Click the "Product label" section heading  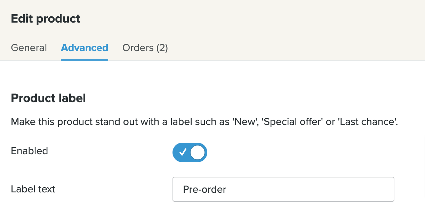(48, 99)
